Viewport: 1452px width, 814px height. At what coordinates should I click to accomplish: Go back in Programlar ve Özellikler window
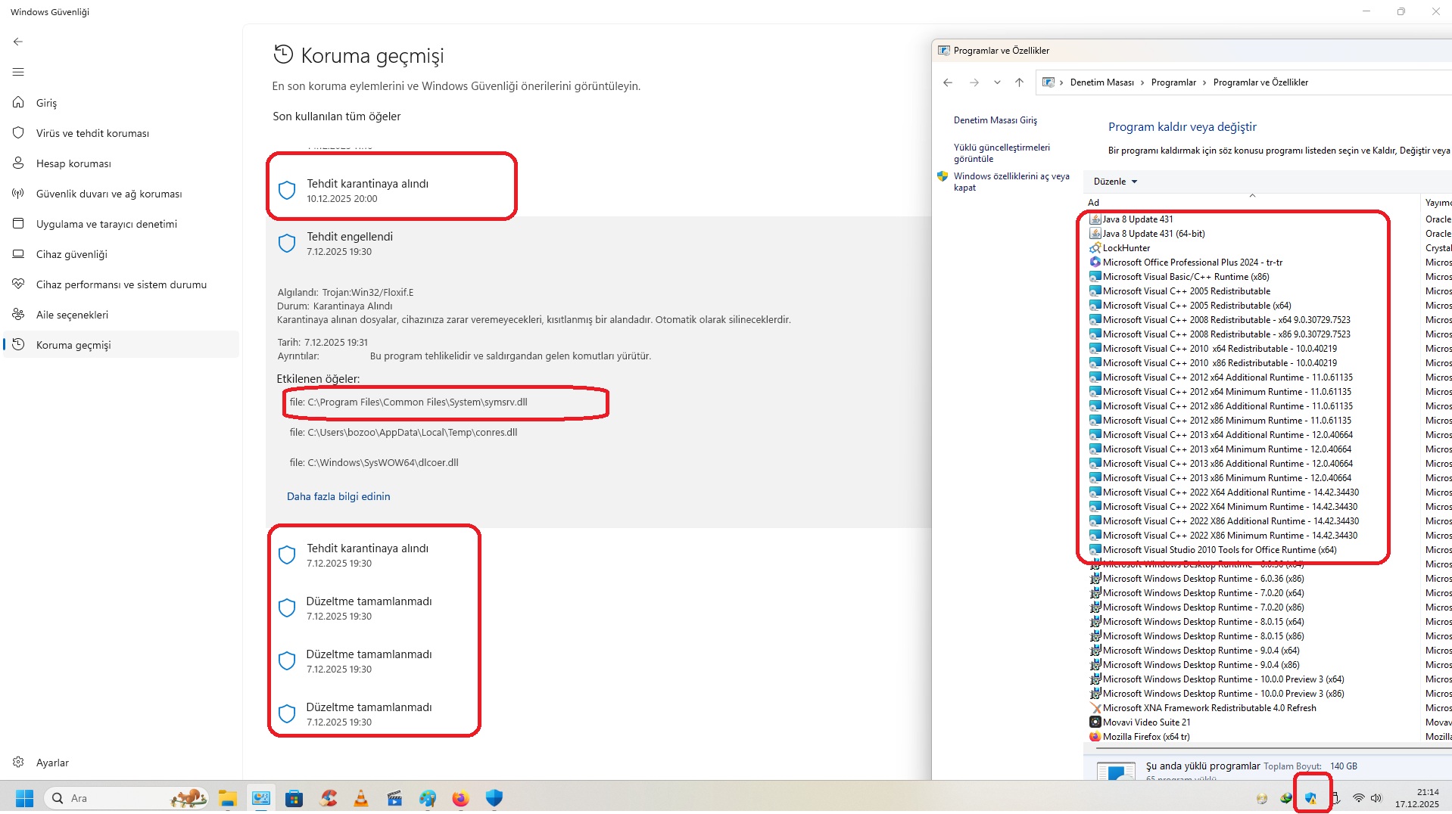click(948, 82)
